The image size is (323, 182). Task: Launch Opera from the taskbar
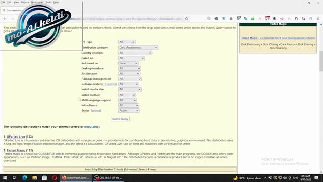55,178
